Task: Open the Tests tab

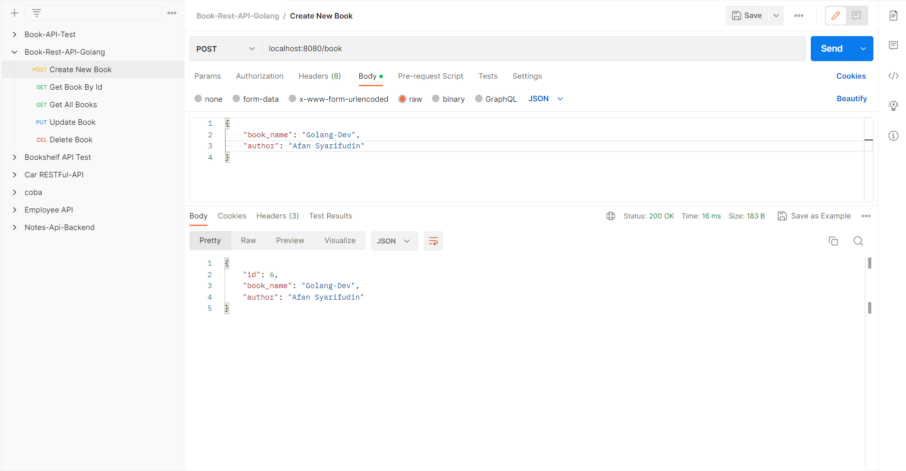Action: pyautogui.click(x=488, y=76)
